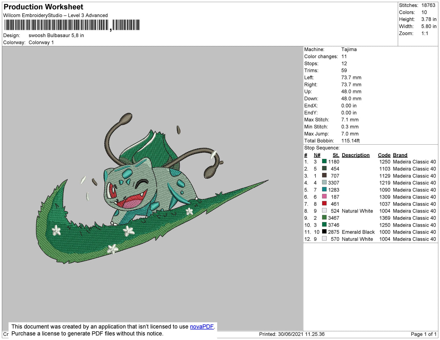Select the teal swatch for code 1090
The height and width of the screenshot is (340, 440).
click(x=324, y=190)
